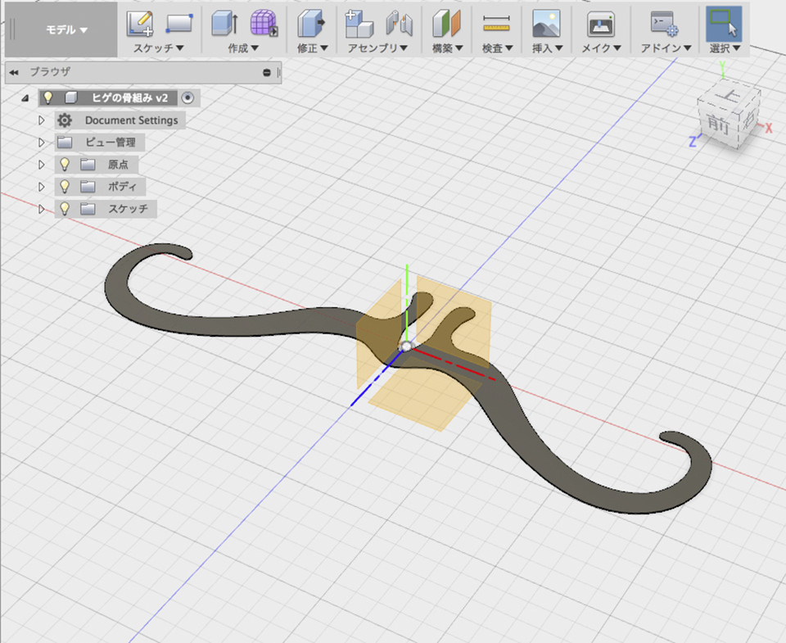This screenshot has width=786, height=643.
Task: Activate the Select tool icon
Action: coord(724,24)
